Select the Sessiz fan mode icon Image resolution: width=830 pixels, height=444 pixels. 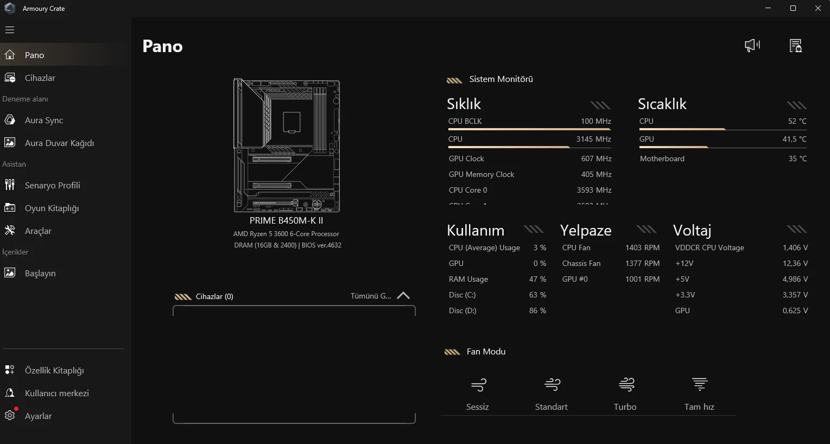tap(478, 385)
